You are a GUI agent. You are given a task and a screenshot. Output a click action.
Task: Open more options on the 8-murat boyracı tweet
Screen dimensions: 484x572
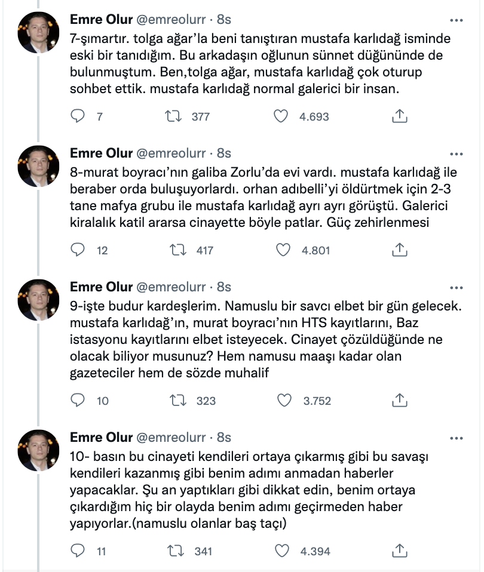457,154
